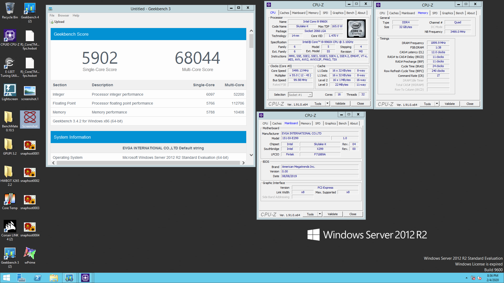
Task: Select the Core Temp desktop icon
Action: pos(10,202)
